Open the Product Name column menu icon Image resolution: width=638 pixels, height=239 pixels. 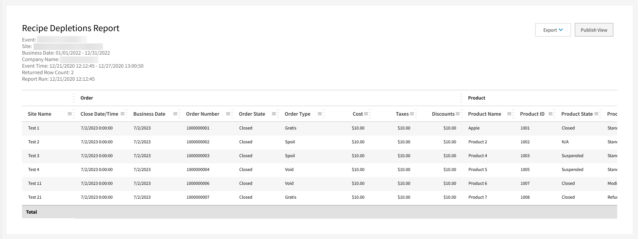(x=509, y=114)
